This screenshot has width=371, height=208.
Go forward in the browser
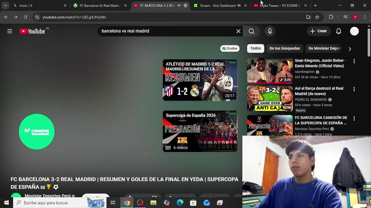click(x=16, y=17)
